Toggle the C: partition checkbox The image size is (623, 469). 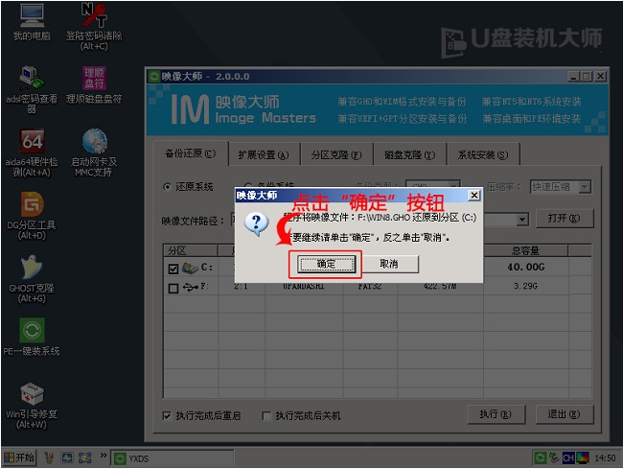pos(173,270)
